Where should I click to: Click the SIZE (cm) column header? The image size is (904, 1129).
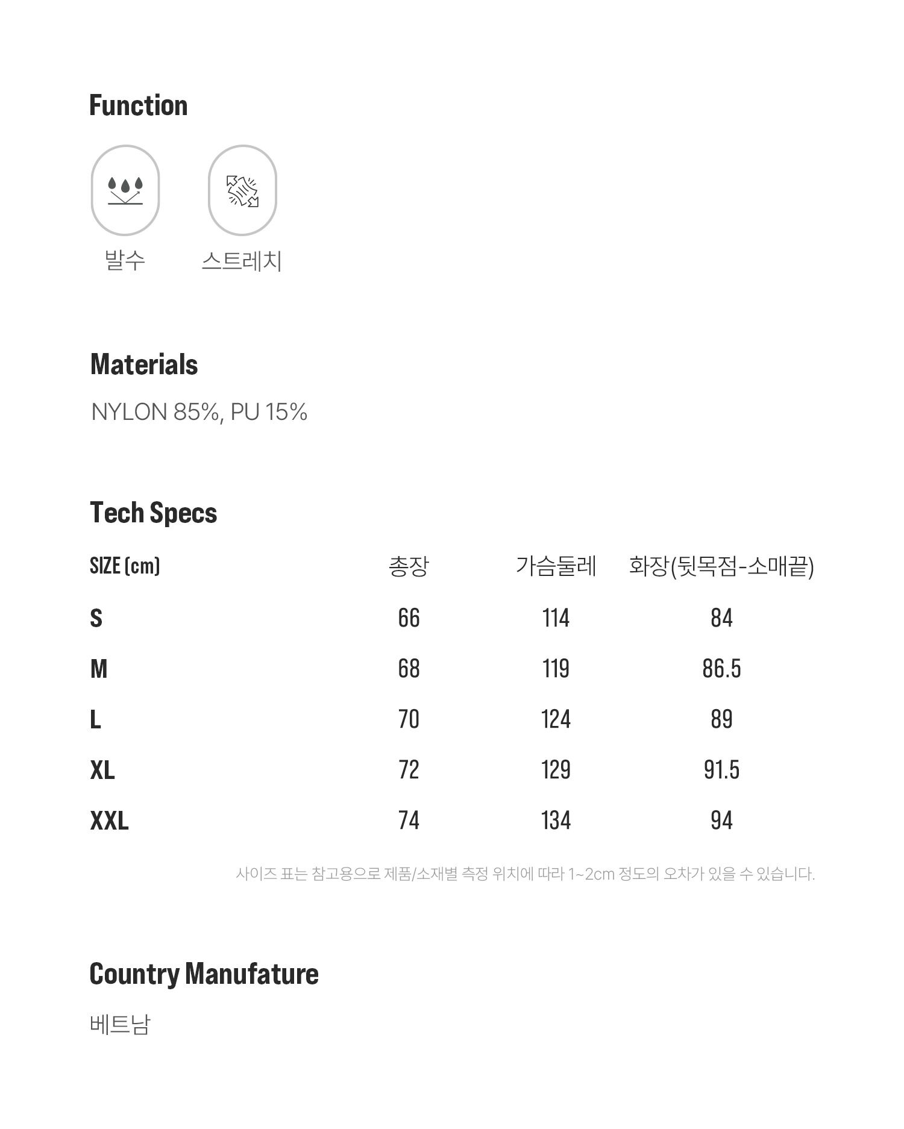pyautogui.click(x=125, y=566)
